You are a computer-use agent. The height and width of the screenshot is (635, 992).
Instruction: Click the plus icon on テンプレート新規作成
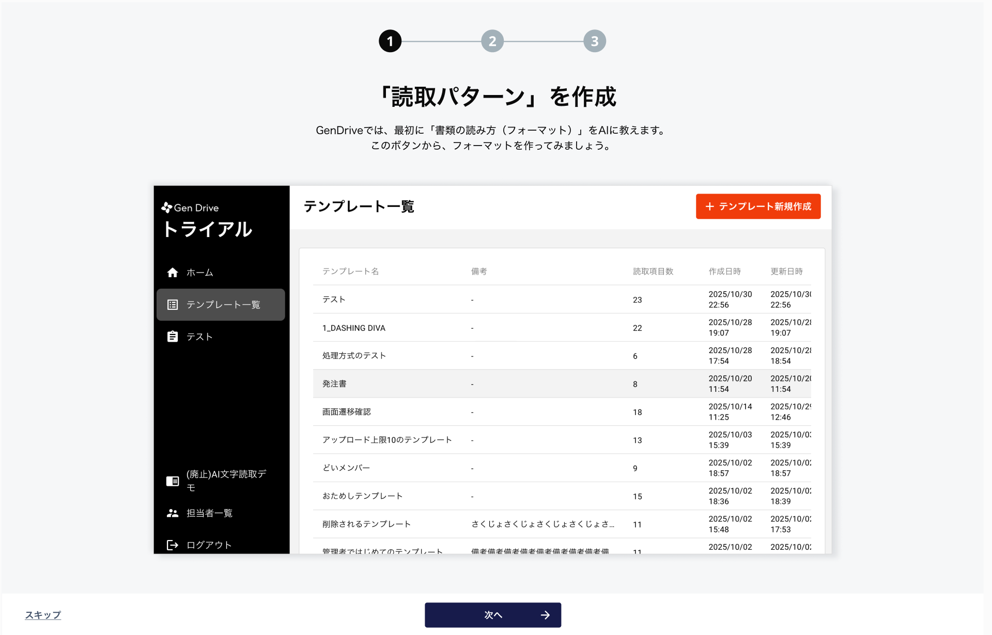click(x=710, y=207)
